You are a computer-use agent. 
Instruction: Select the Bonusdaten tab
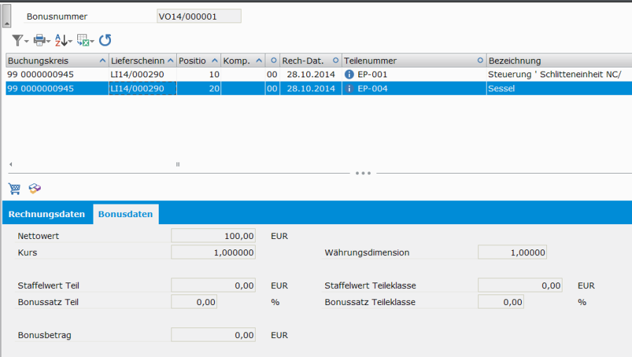point(126,214)
